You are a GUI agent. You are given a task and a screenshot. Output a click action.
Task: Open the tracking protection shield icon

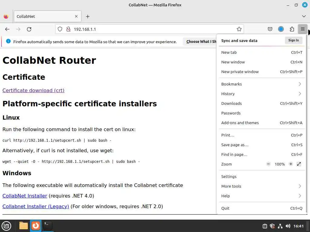pos(60,29)
